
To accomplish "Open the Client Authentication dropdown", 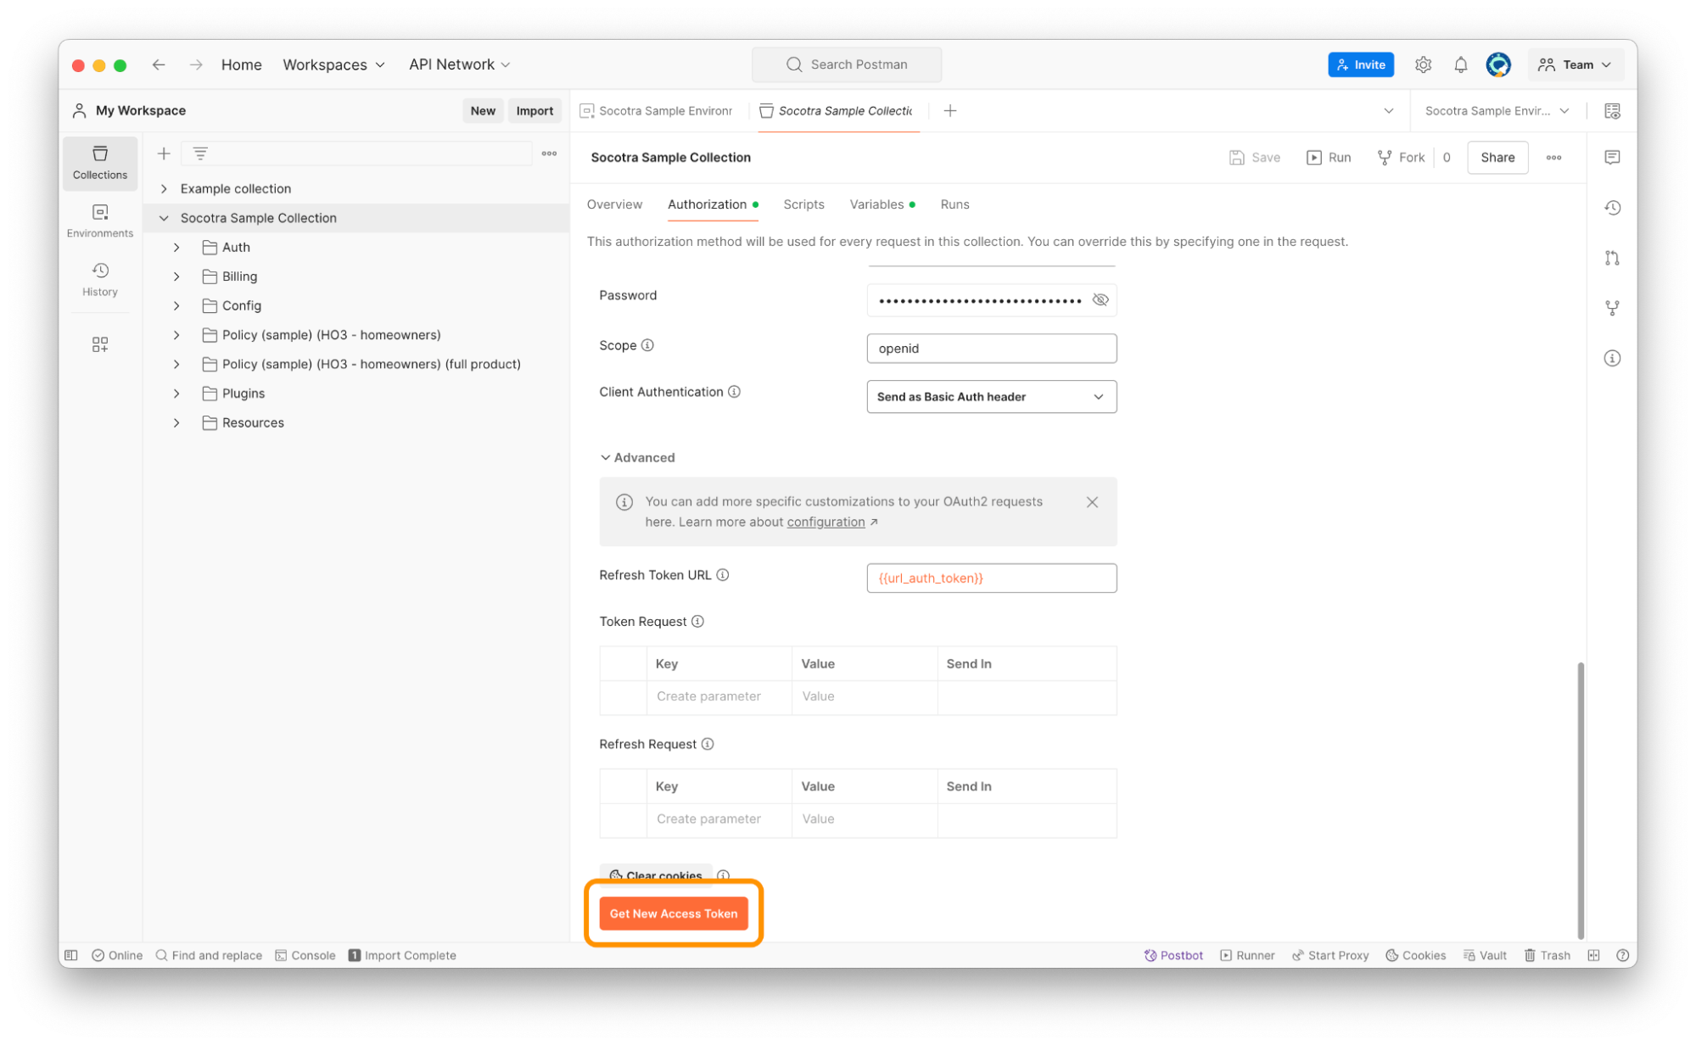I will coord(991,397).
